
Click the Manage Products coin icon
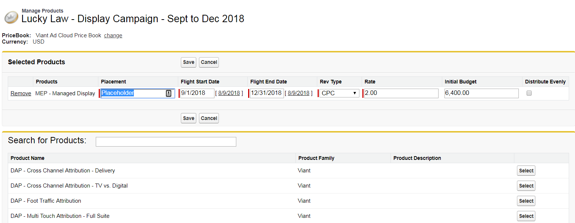pyautogui.click(x=11, y=17)
